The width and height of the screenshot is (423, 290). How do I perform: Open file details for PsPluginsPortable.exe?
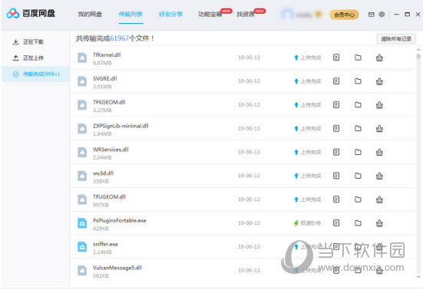point(336,223)
